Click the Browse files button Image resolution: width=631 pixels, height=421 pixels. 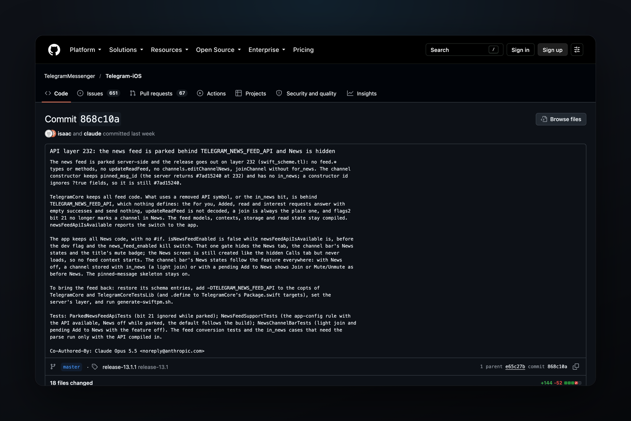click(561, 119)
